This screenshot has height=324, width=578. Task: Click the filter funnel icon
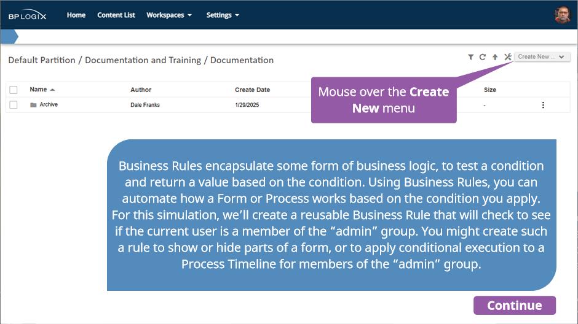point(471,57)
